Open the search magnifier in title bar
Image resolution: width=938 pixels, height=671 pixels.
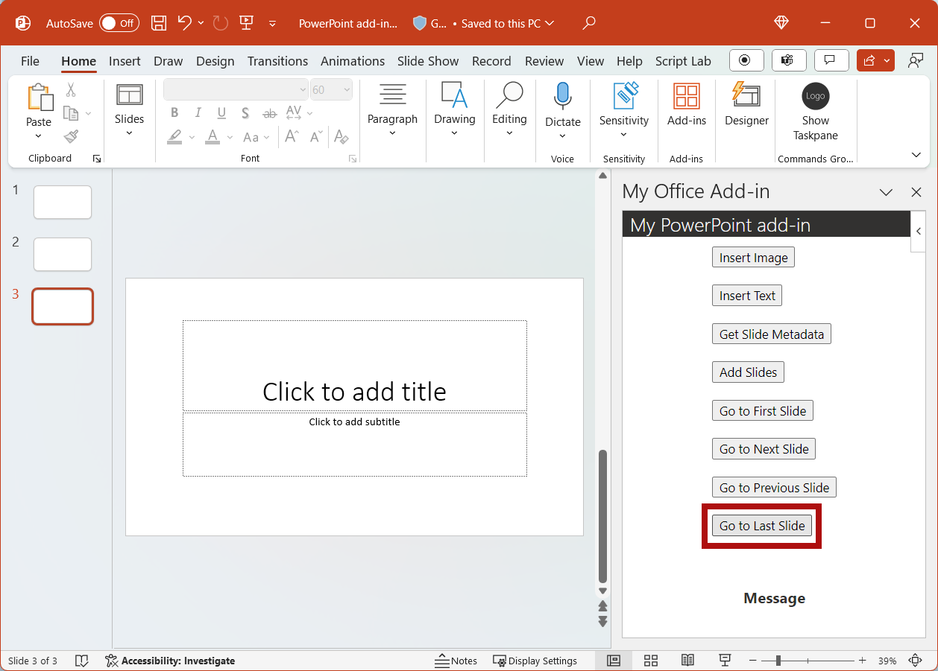589,23
